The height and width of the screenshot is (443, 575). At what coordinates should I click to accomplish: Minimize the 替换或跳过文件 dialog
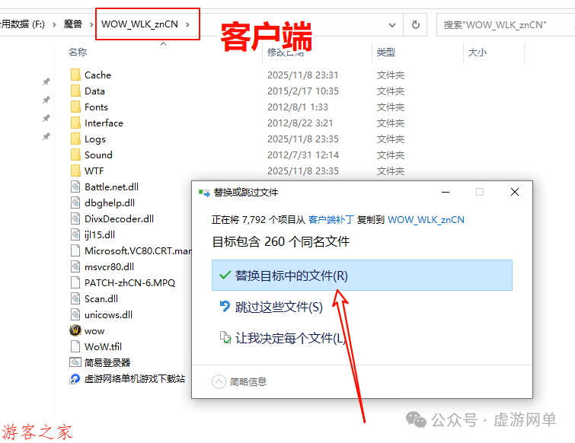[x=446, y=192]
